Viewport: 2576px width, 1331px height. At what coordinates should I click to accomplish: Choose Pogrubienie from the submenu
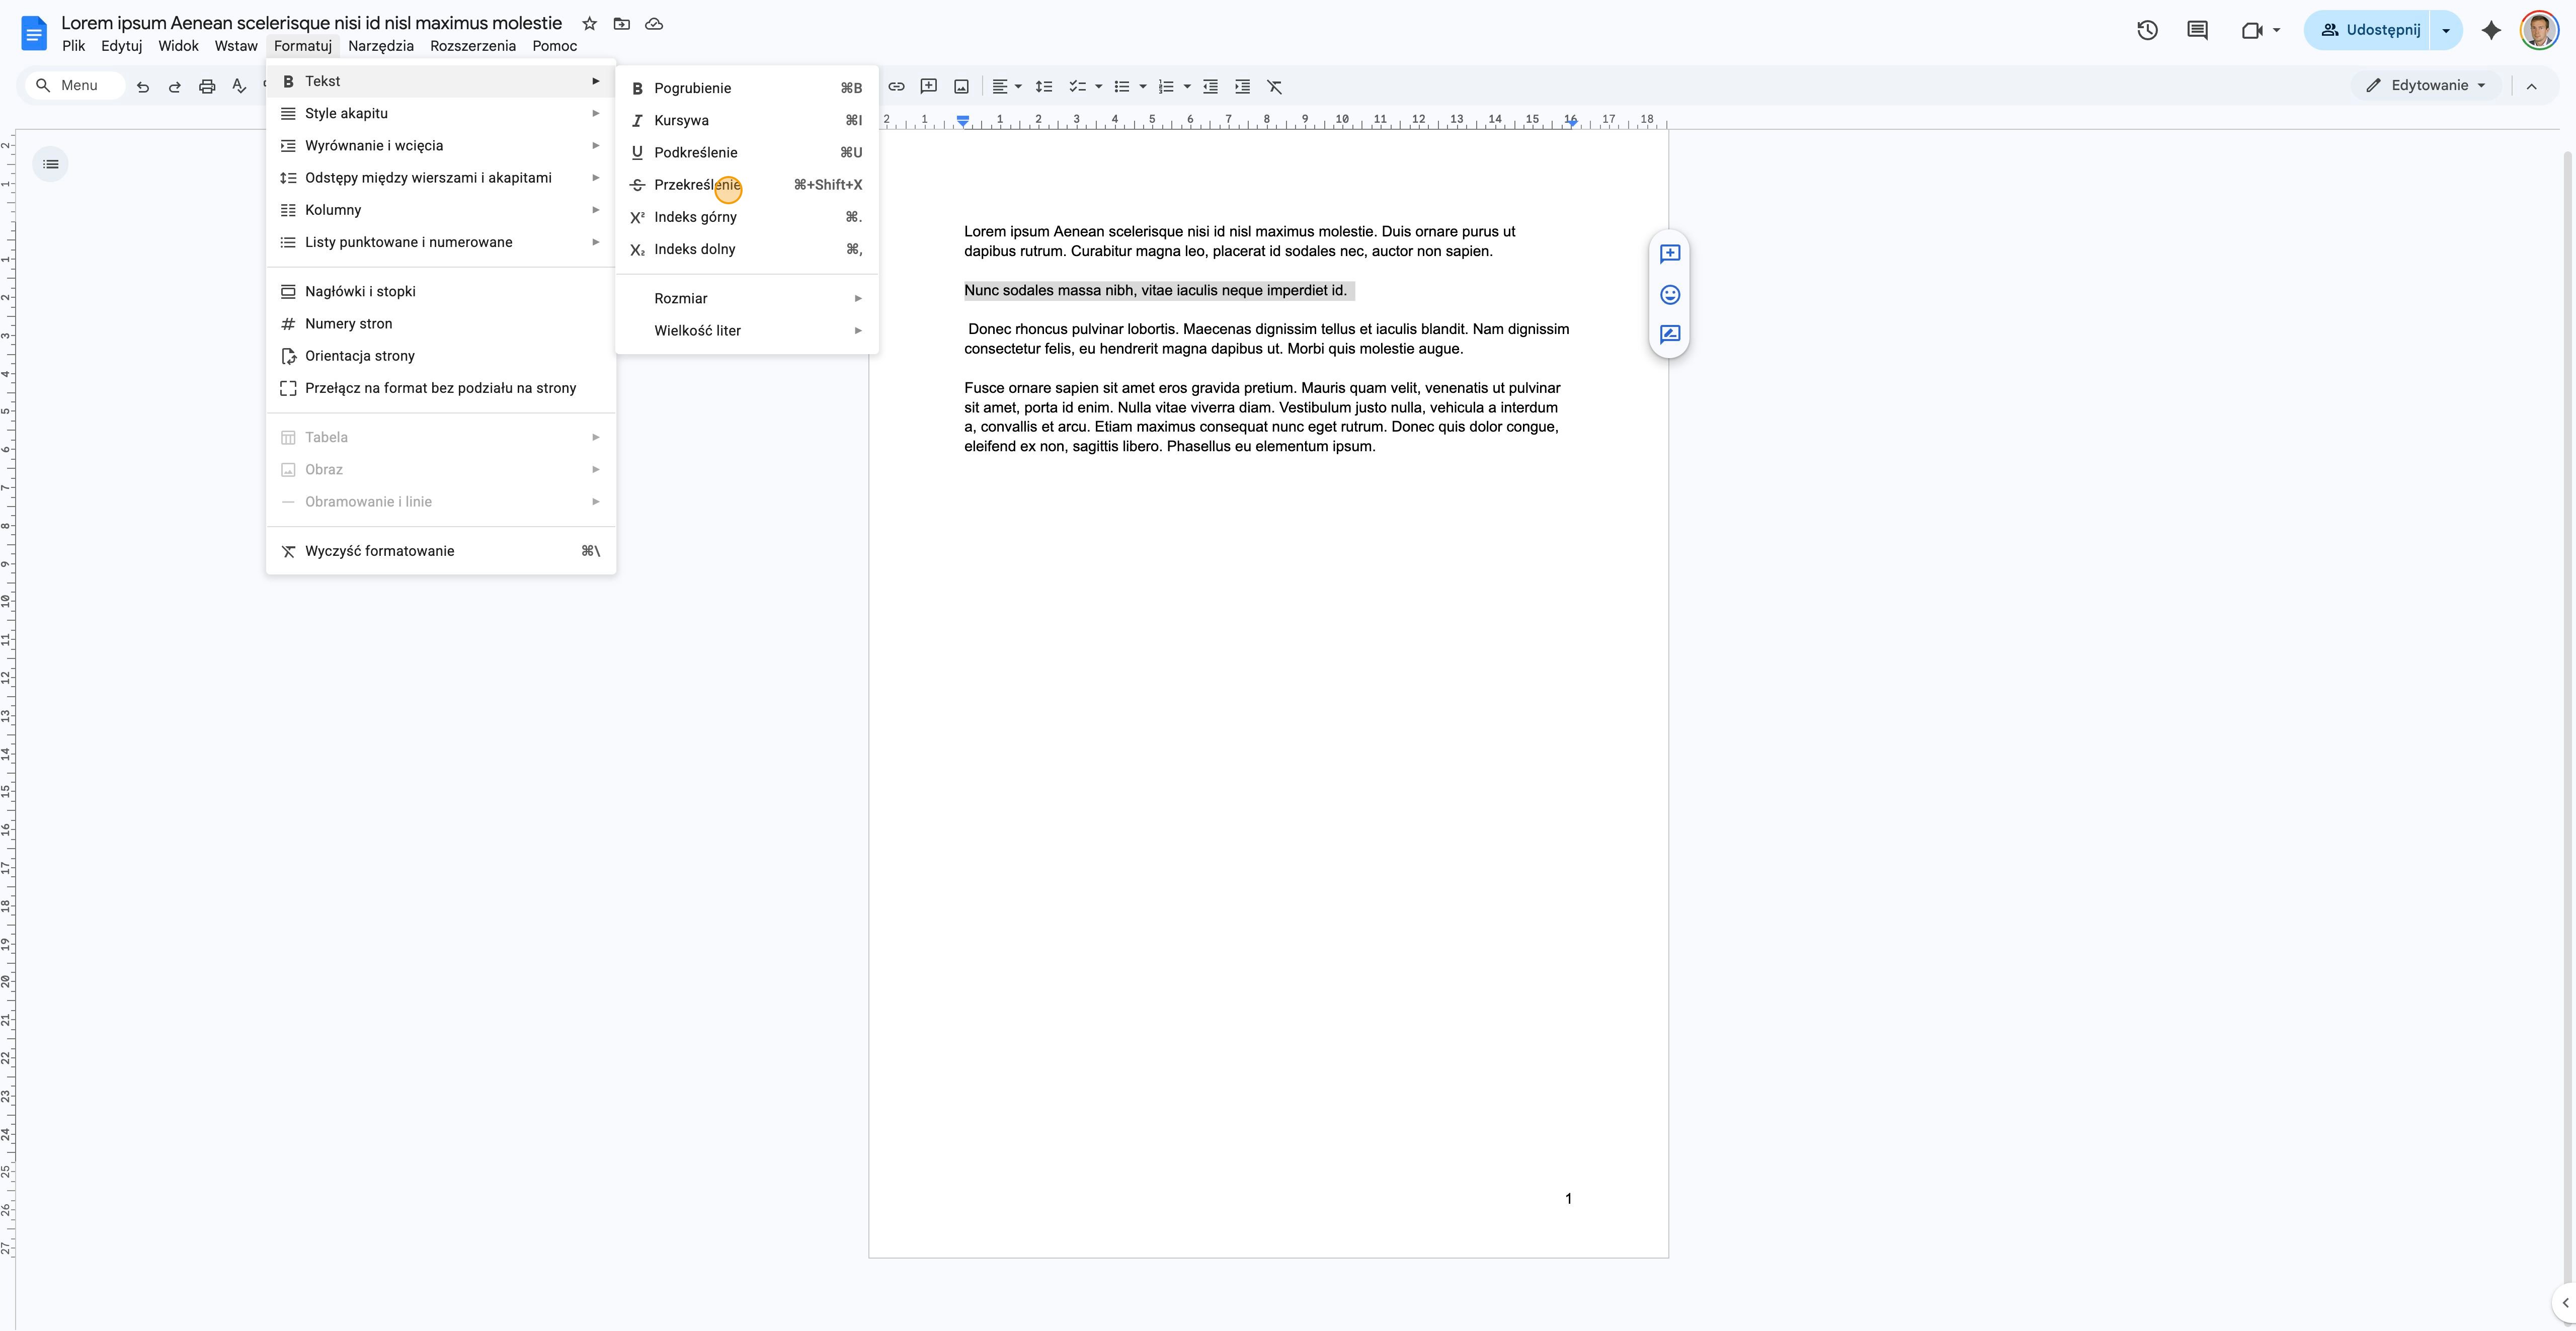point(747,88)
